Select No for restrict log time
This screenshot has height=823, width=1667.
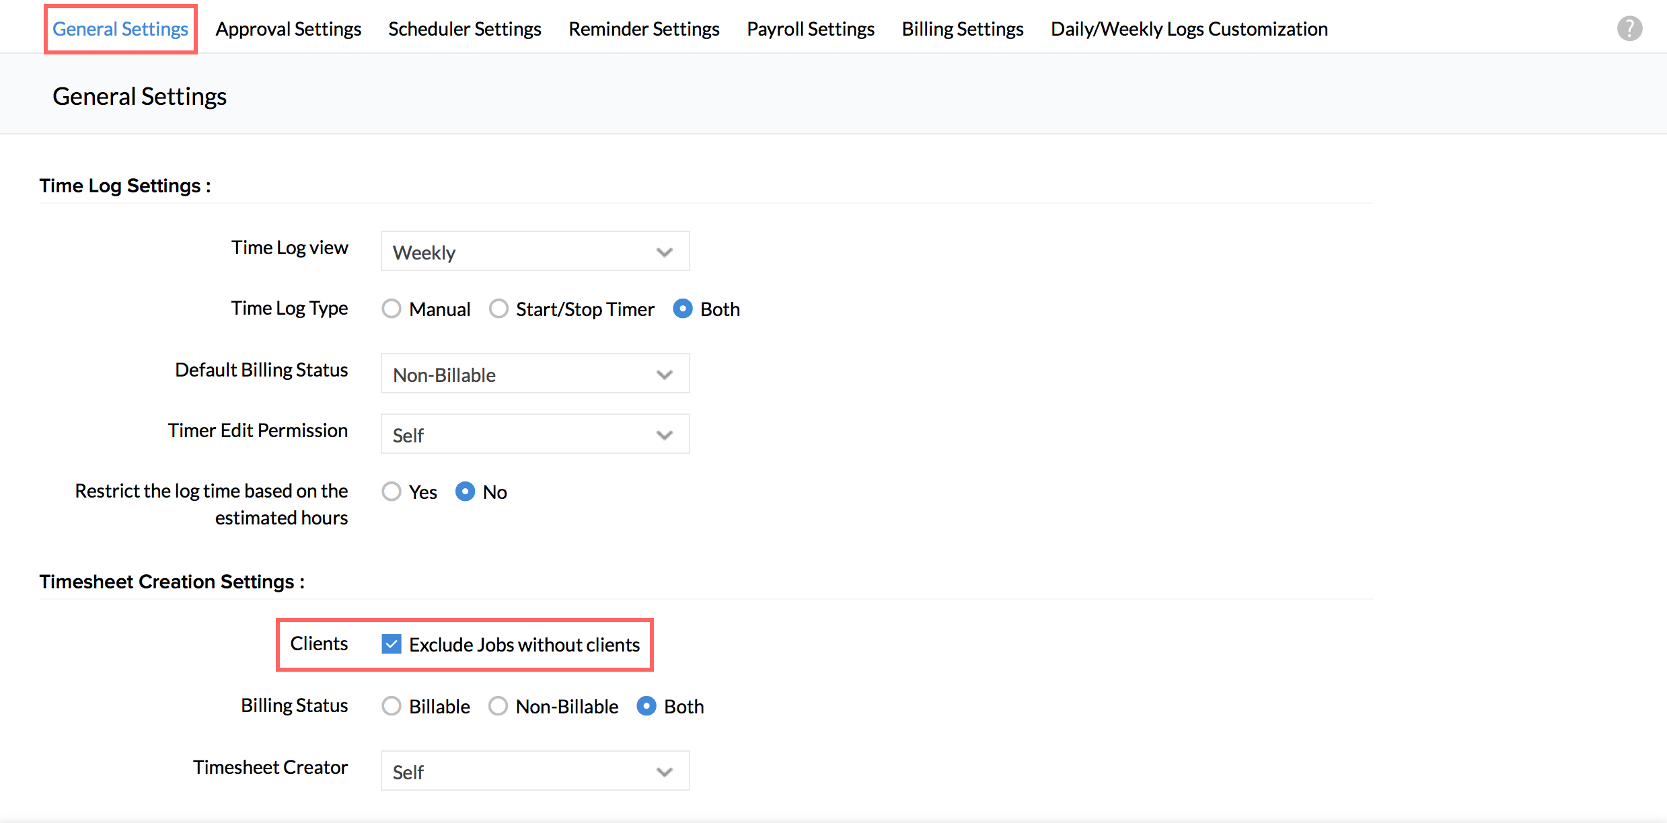[x=465, y=492]
